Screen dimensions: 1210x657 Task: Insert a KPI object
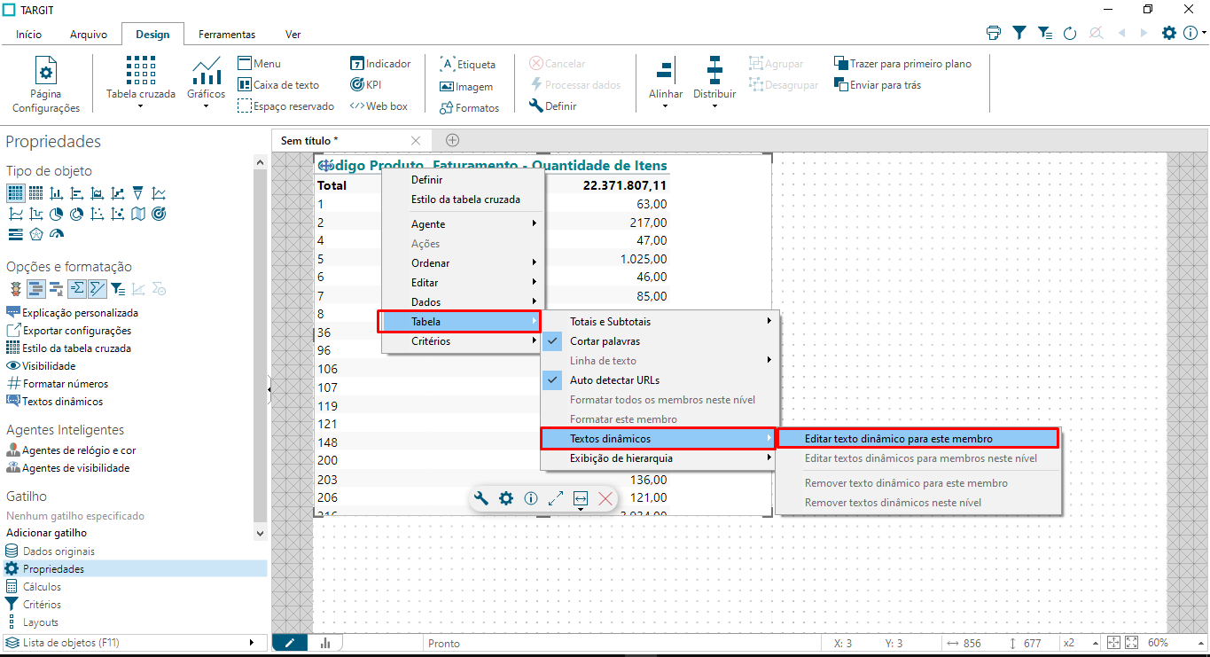click(365, 85)
